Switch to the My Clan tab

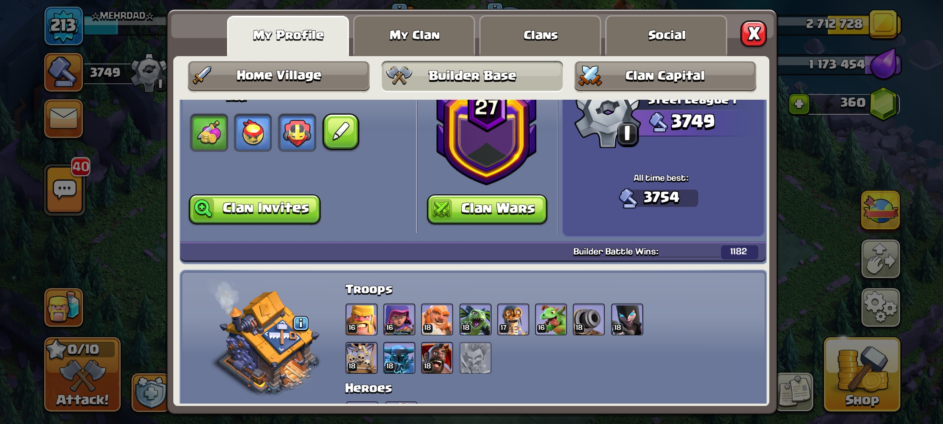click(414, 35)
